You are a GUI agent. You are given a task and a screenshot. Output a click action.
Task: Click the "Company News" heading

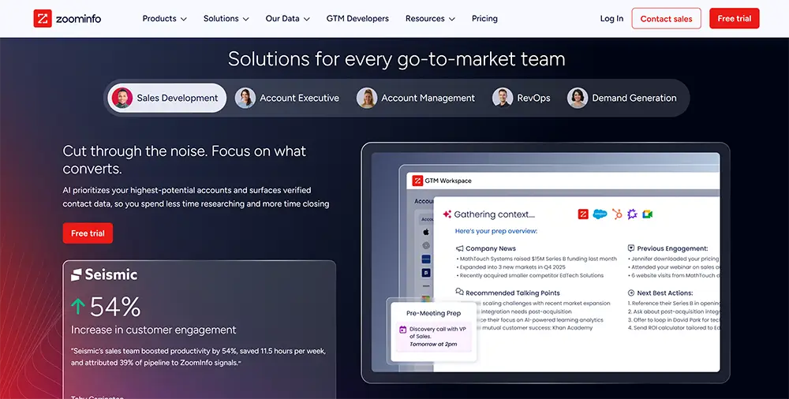tap(491, 248)
